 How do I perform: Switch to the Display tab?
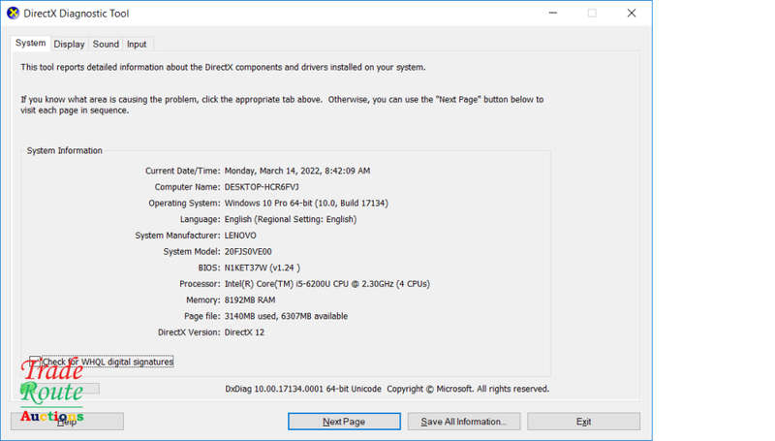tap(69, 44)
